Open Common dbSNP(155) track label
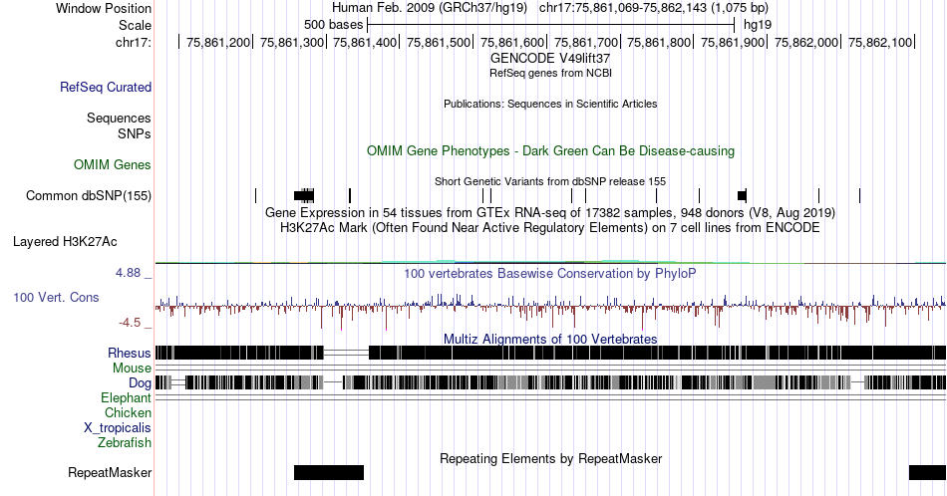 [89, 195]
